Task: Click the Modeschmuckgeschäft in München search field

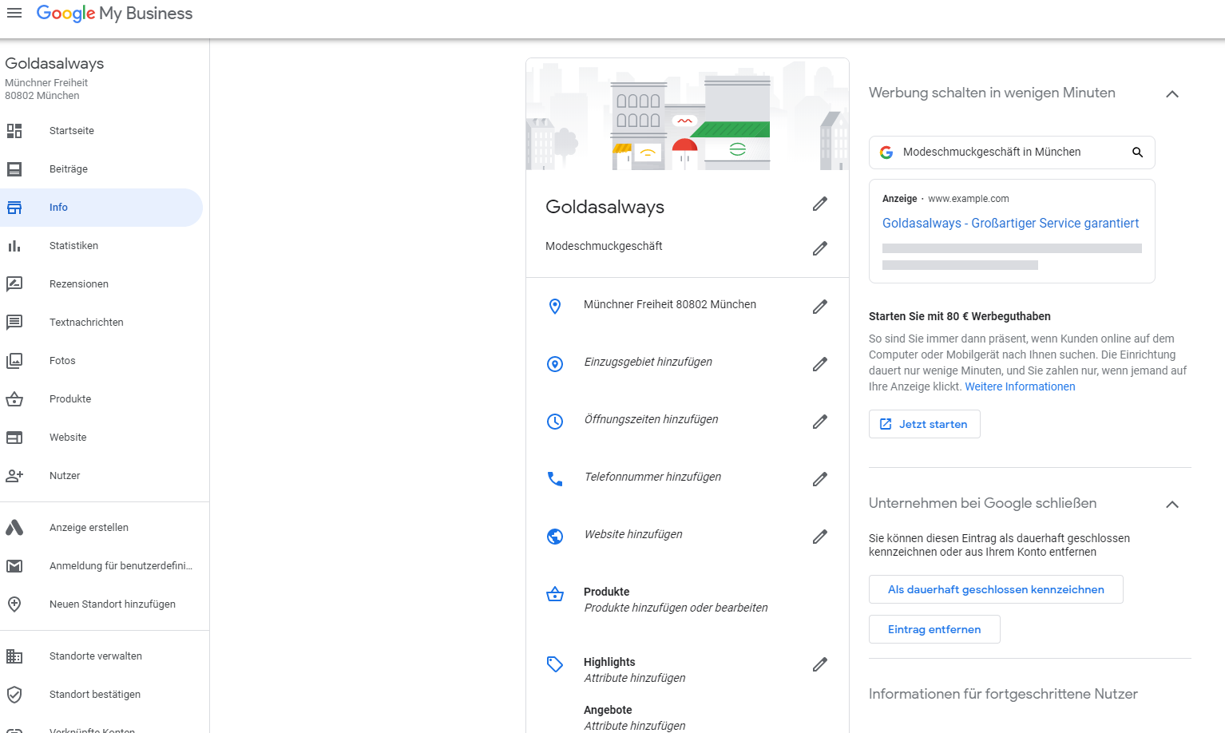Action: pyautogui.click(x=1012, y=153)
